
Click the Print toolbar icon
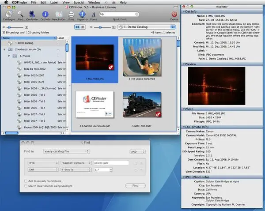71,14
